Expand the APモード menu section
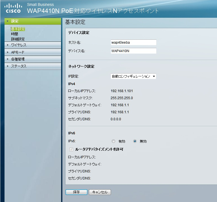 [33, 52]
